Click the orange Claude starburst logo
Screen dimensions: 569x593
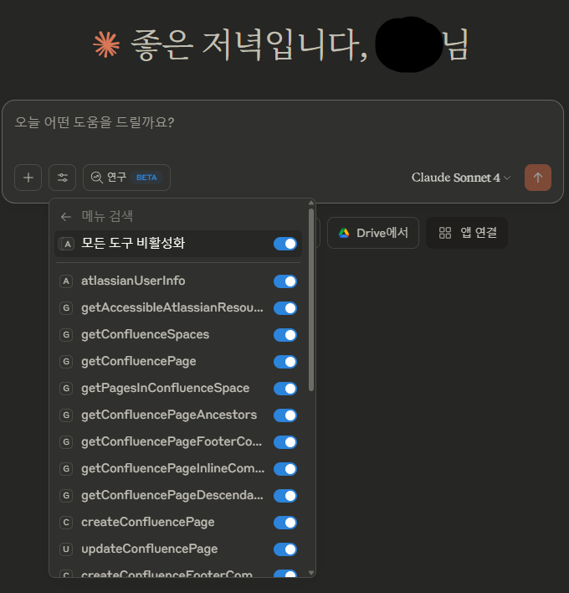click(x=106, y=44)
